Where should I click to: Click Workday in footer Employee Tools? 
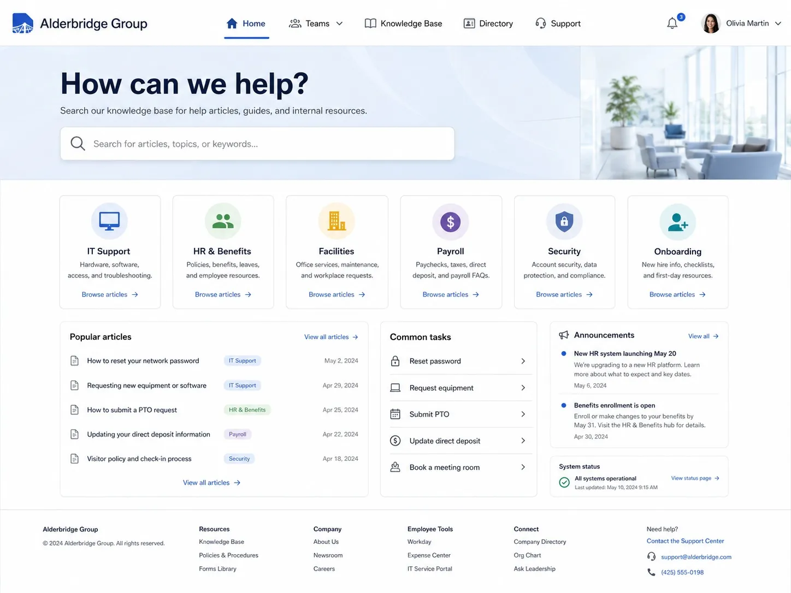click(x=419, y=542)
